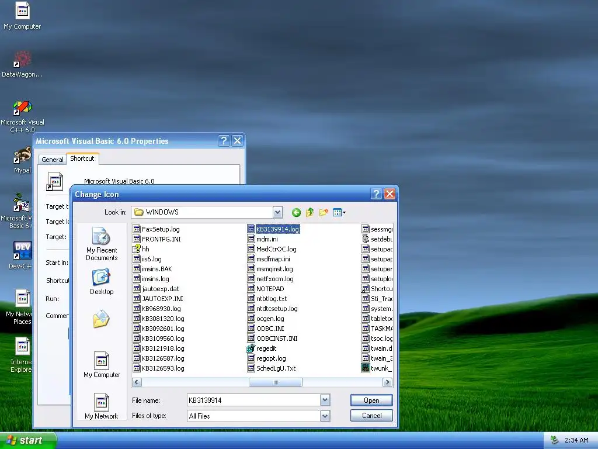Select iis6.log file

147,259
